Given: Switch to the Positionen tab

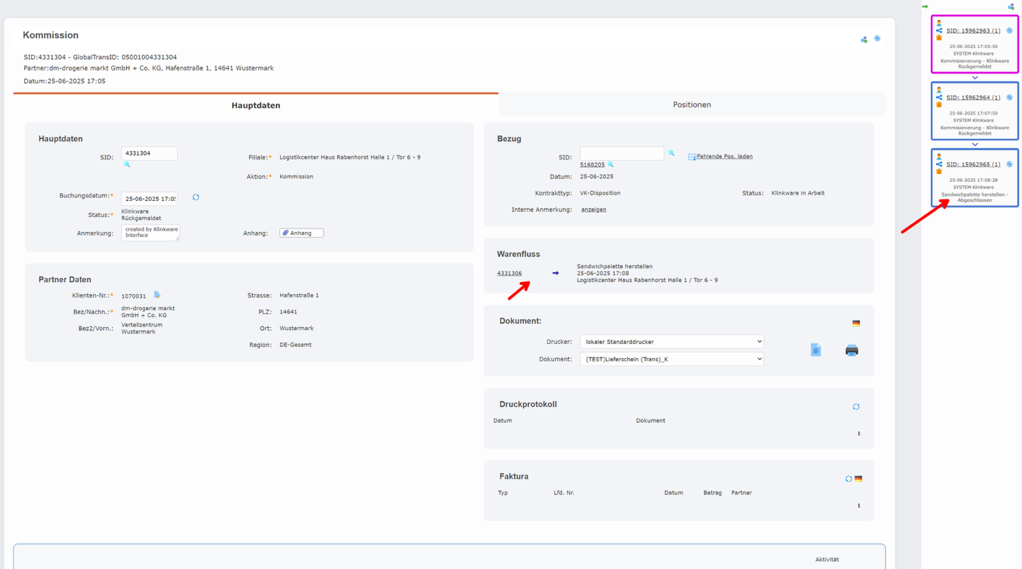Looking at the screenshot, I should pos(691,104).
